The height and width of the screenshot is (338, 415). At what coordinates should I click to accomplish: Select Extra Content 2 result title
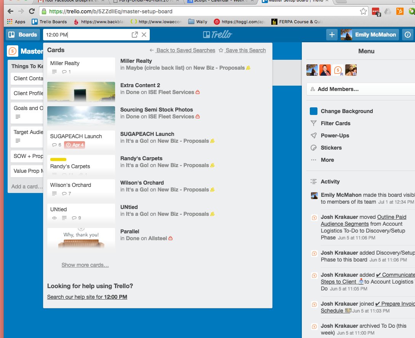tap(140, 85)
